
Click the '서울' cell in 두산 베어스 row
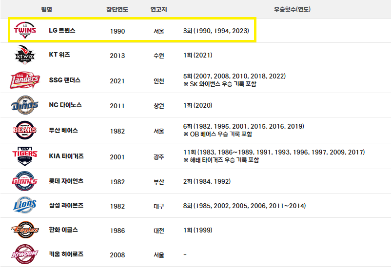point(158,132)
